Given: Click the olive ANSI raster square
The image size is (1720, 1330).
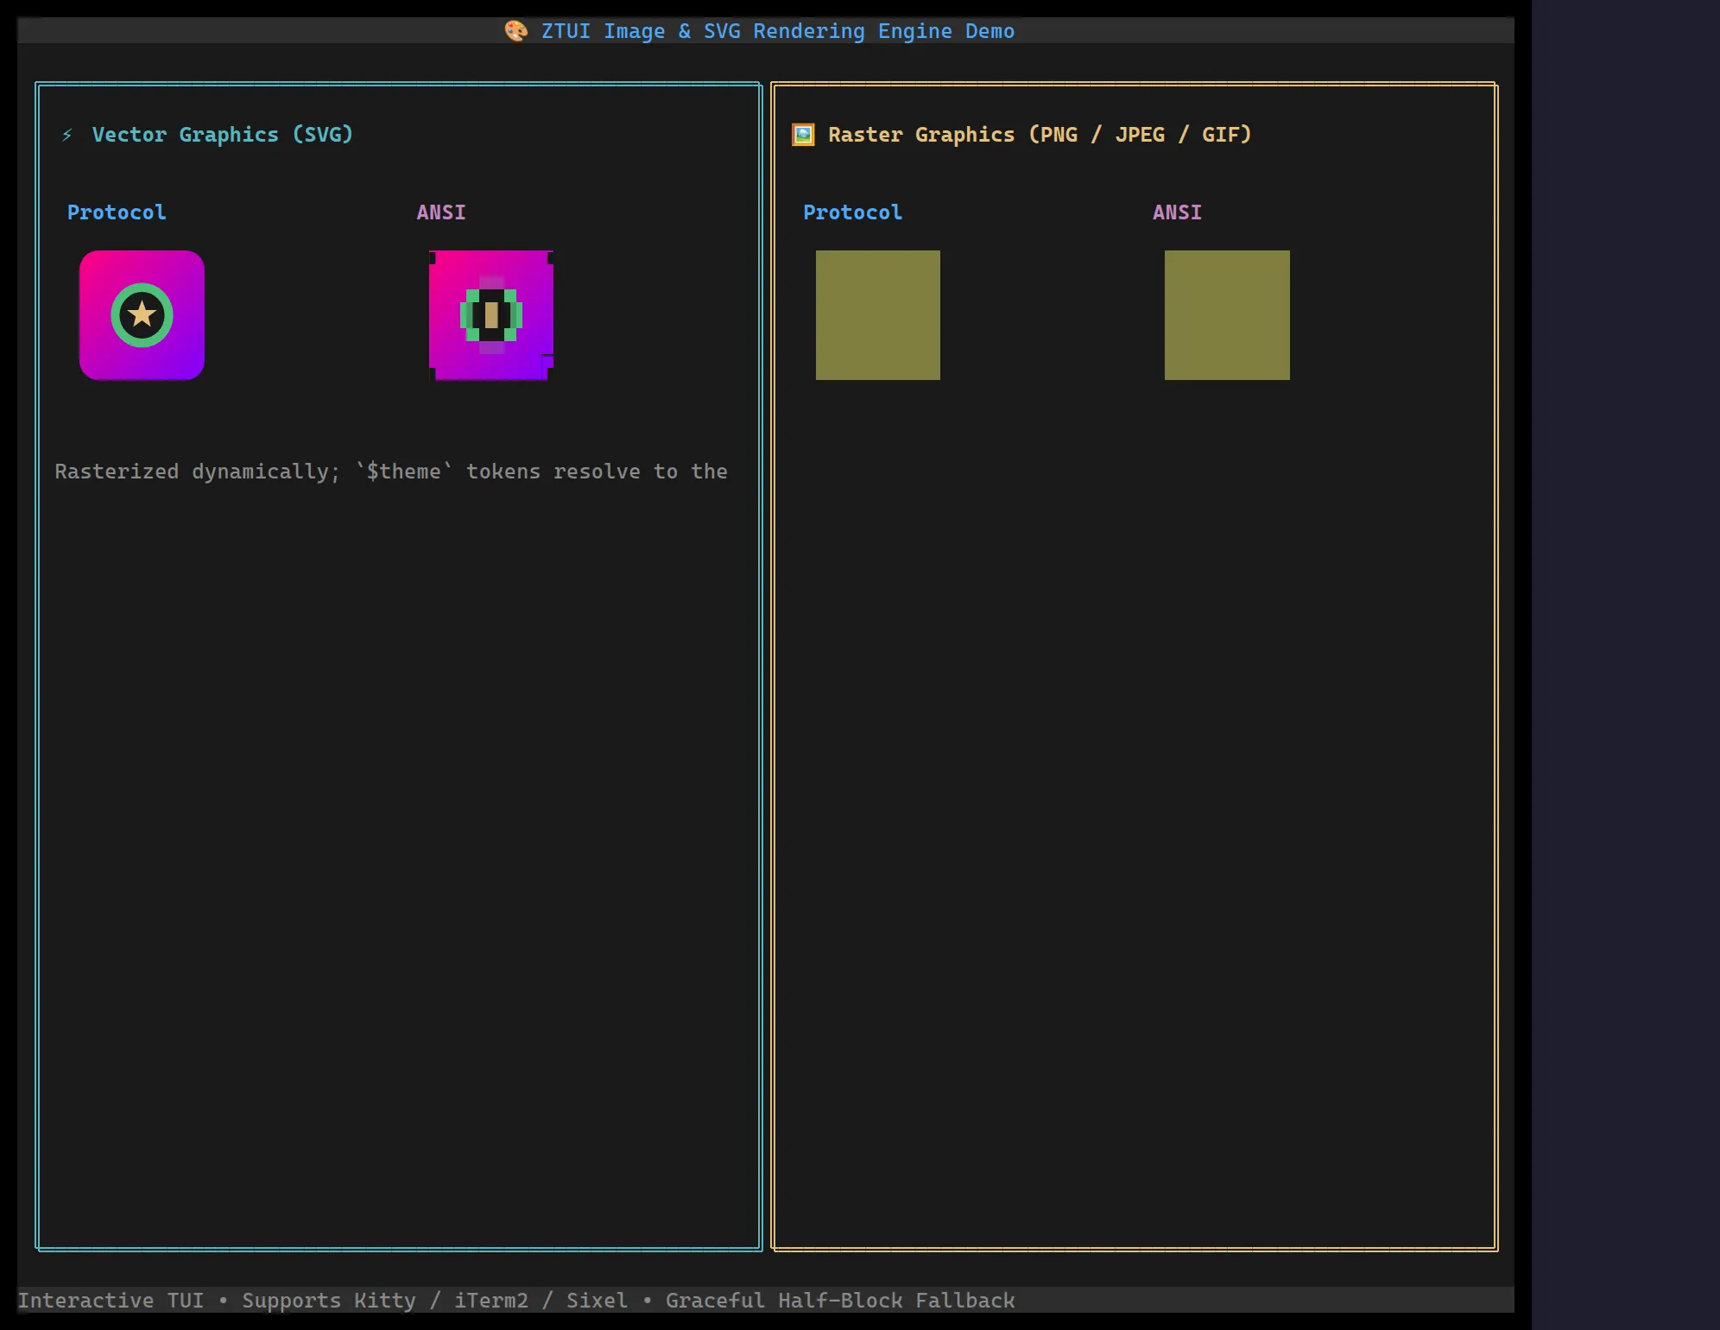Looking at the screenshot, I should 1227,315.
